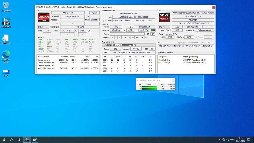Select the 800.0 timing row
Viewport: 254px width, 143px height.
[x=129, y=60]
